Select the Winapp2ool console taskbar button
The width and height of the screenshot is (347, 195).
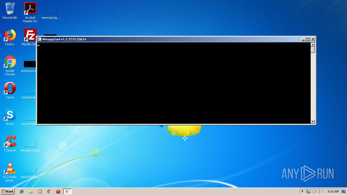point(67,191)
